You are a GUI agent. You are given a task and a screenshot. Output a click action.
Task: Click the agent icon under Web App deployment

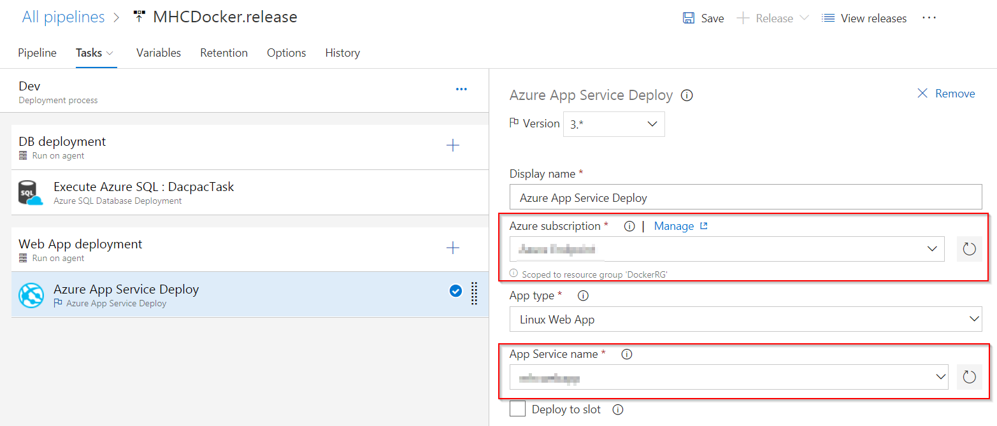[24, 258]
